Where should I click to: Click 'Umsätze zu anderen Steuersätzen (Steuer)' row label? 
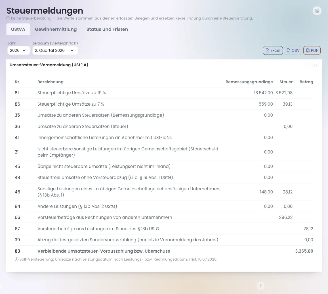pyautogui.click(x=83, y=127)
